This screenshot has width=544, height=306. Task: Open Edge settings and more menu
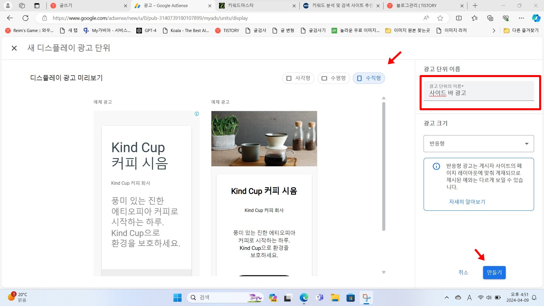(521, 18)
